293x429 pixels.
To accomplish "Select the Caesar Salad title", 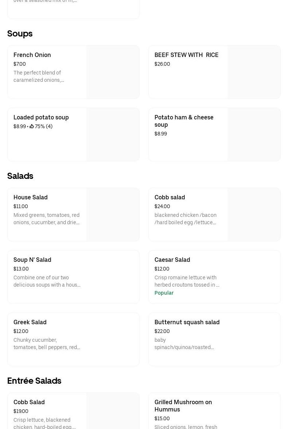I will (x=172, y=260).
